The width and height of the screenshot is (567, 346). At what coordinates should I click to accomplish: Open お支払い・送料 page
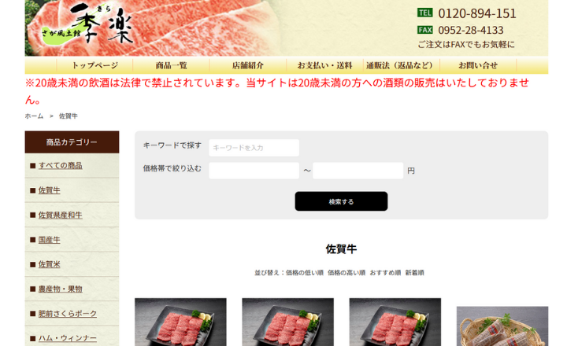324,65
